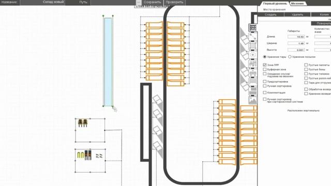Image resolution: width=331 pixels, height=186 pixels.
Task: Enable the Комплектация checkbox
Action: point(265,92)
